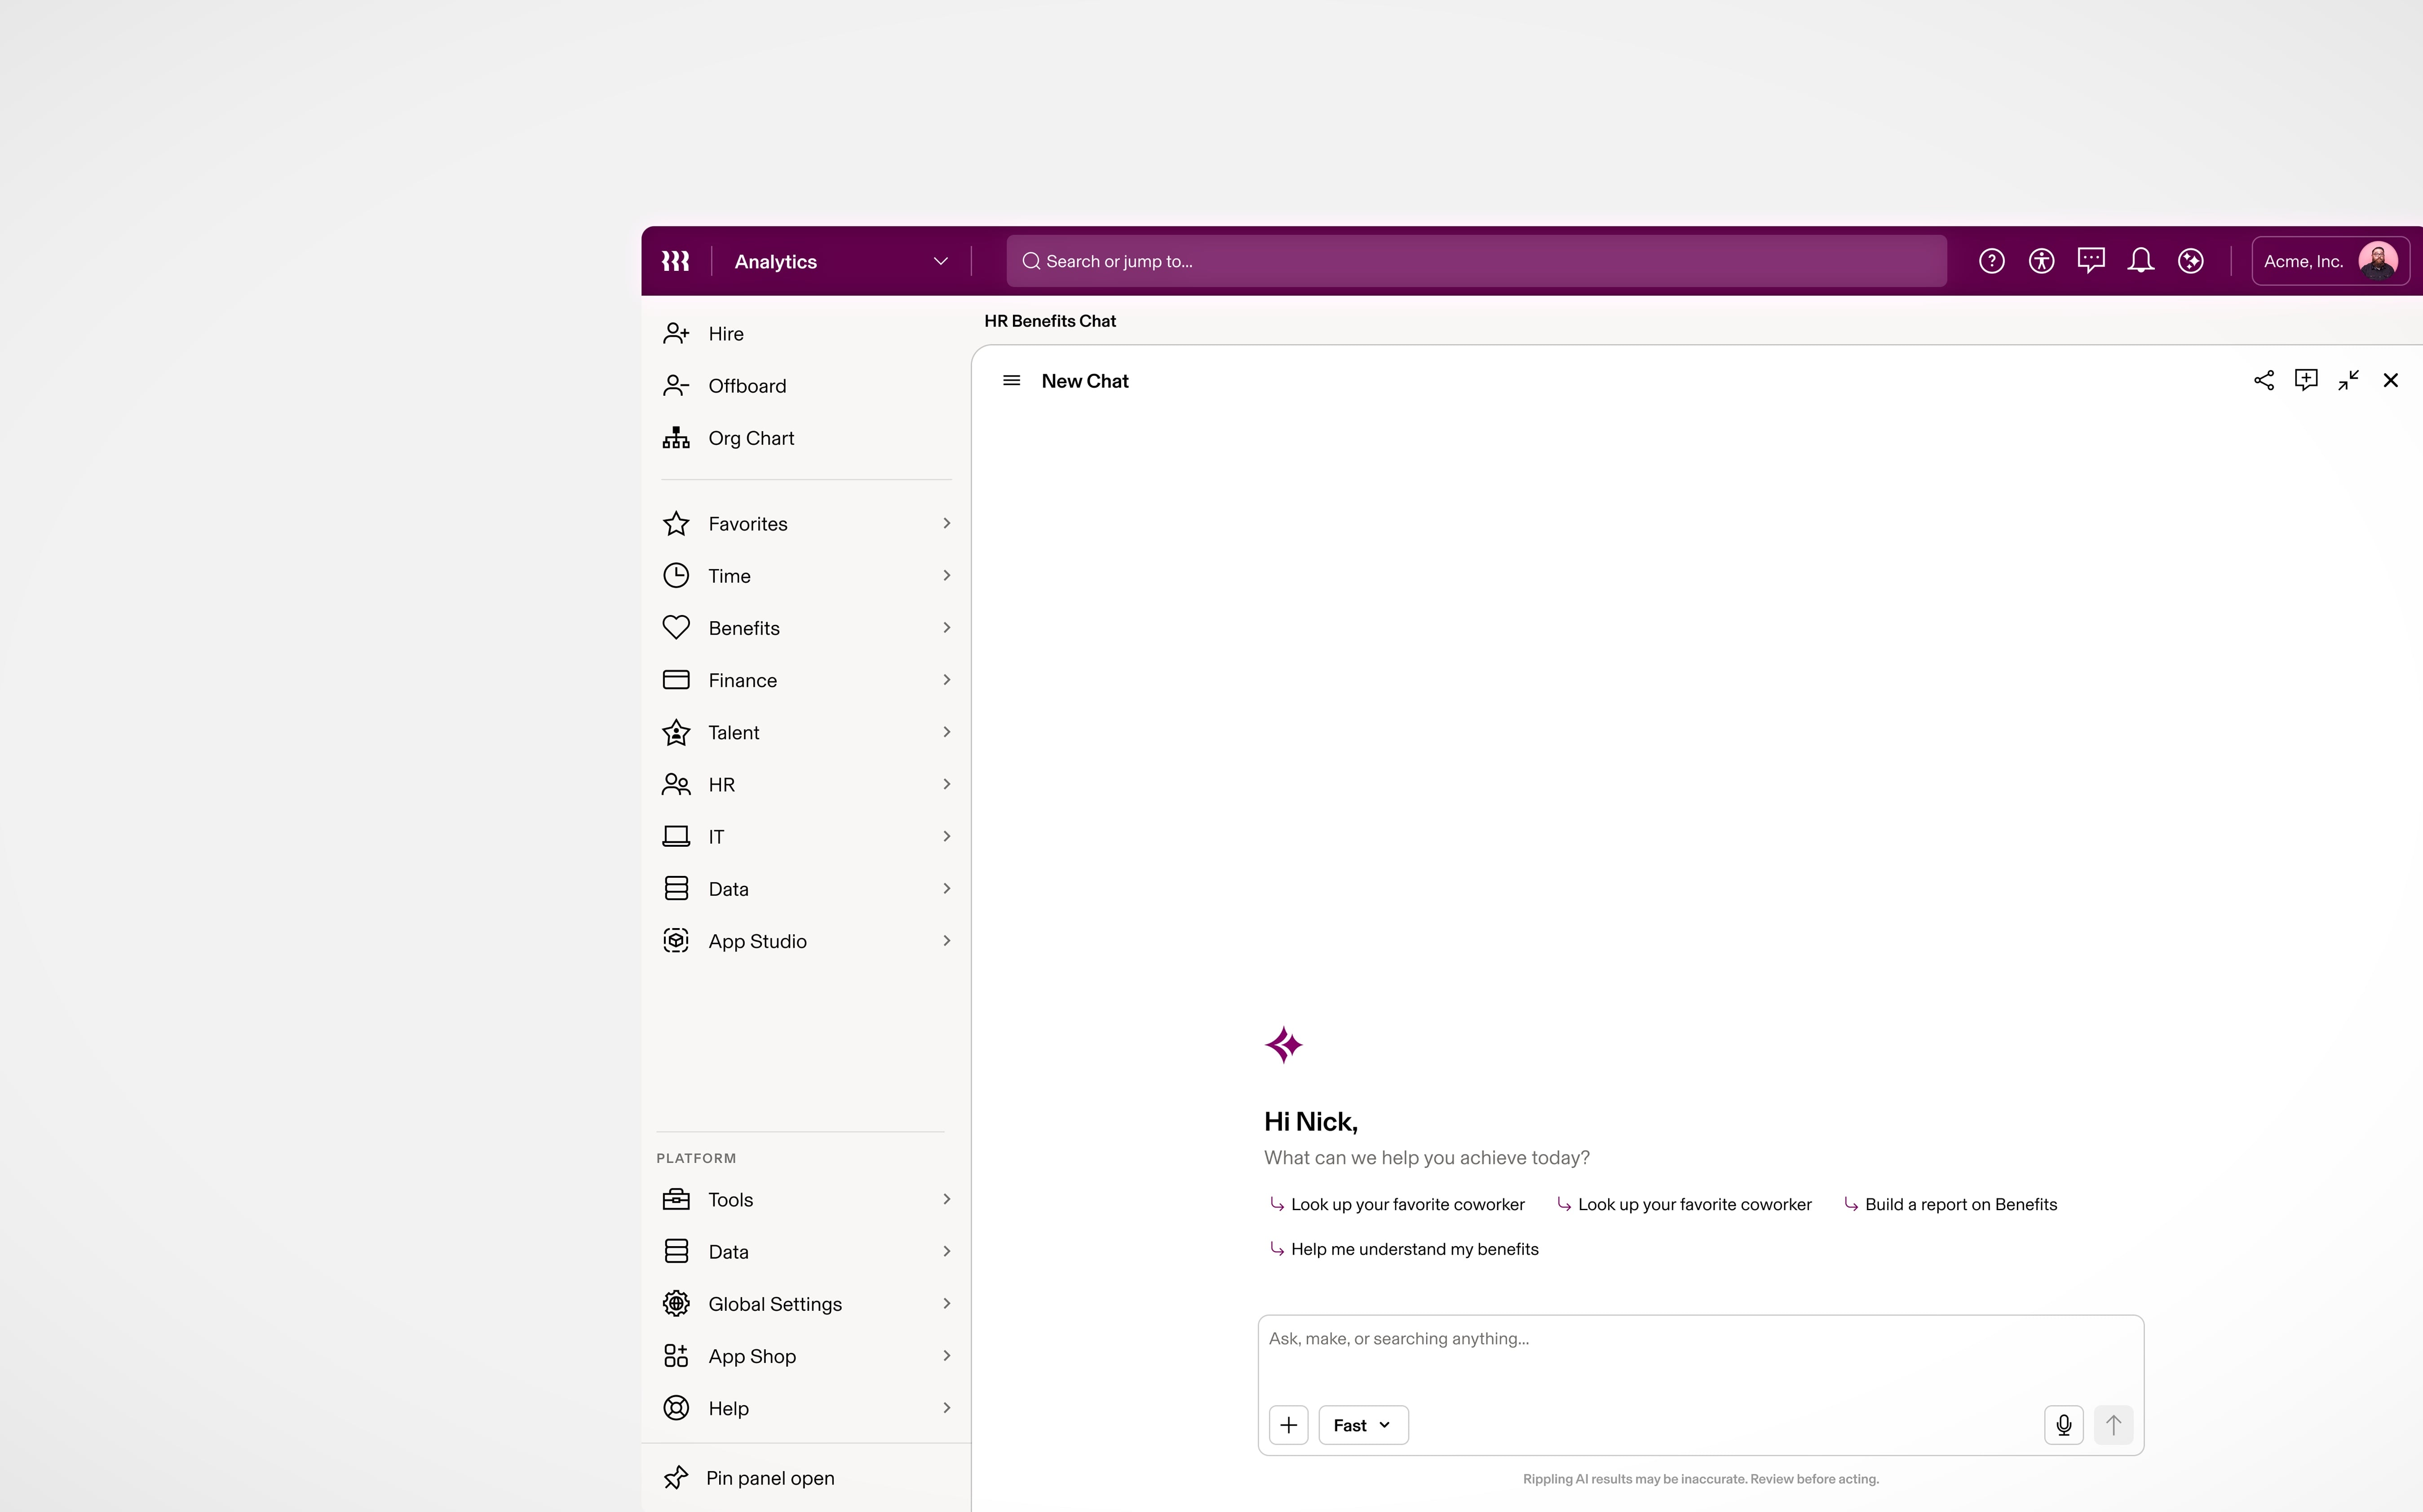Click the Finance card icon
The height and width of the screenshot is (1512, 2423).
pos(676,680)
